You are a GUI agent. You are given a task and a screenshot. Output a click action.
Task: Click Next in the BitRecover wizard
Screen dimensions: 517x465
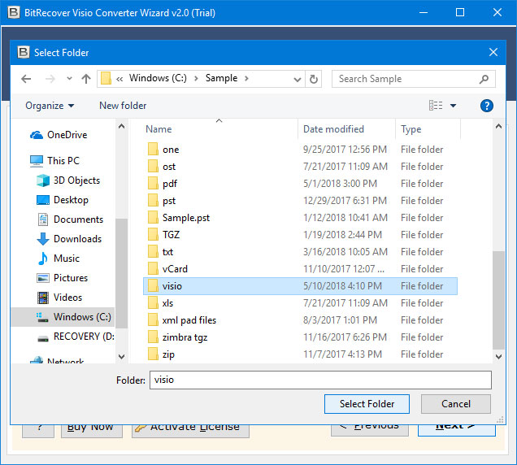[x=457, y=428]
